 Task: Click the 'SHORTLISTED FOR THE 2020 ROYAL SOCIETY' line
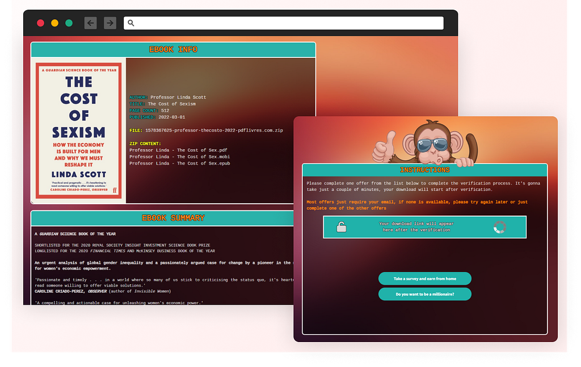(123, 245)
